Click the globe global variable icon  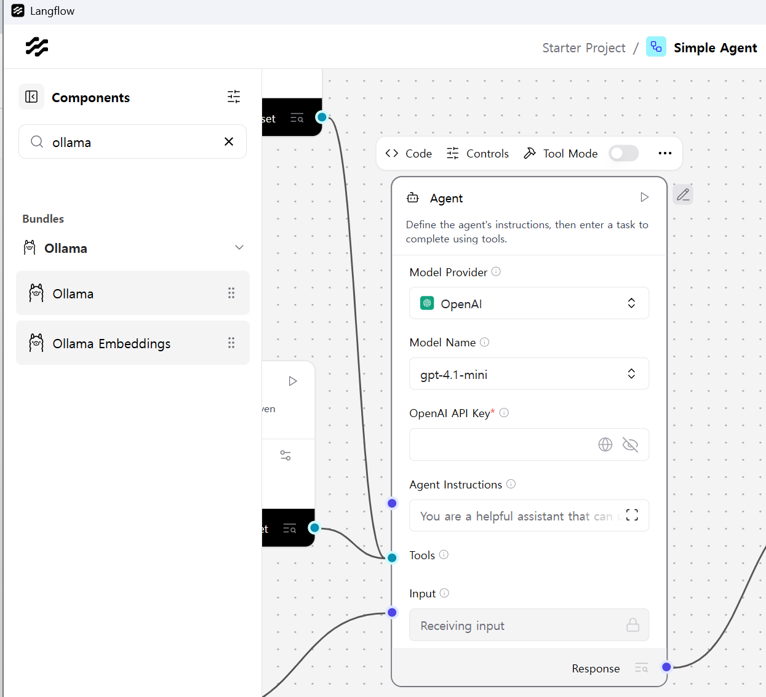click(605, 444)
